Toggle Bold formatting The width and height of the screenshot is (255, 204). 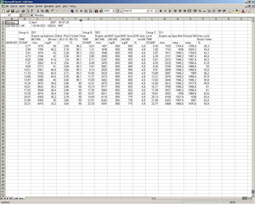161,11
